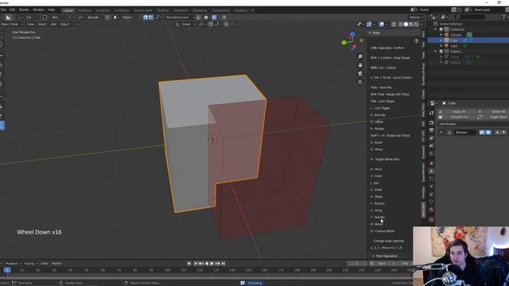
Task: Open the Window menu
Action: tap(38, 10)
